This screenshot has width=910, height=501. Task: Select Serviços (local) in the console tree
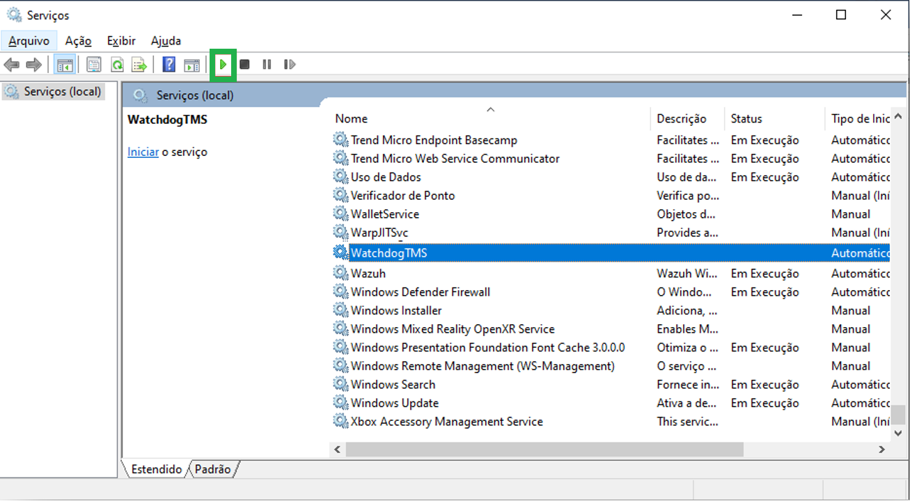point(62,91)
